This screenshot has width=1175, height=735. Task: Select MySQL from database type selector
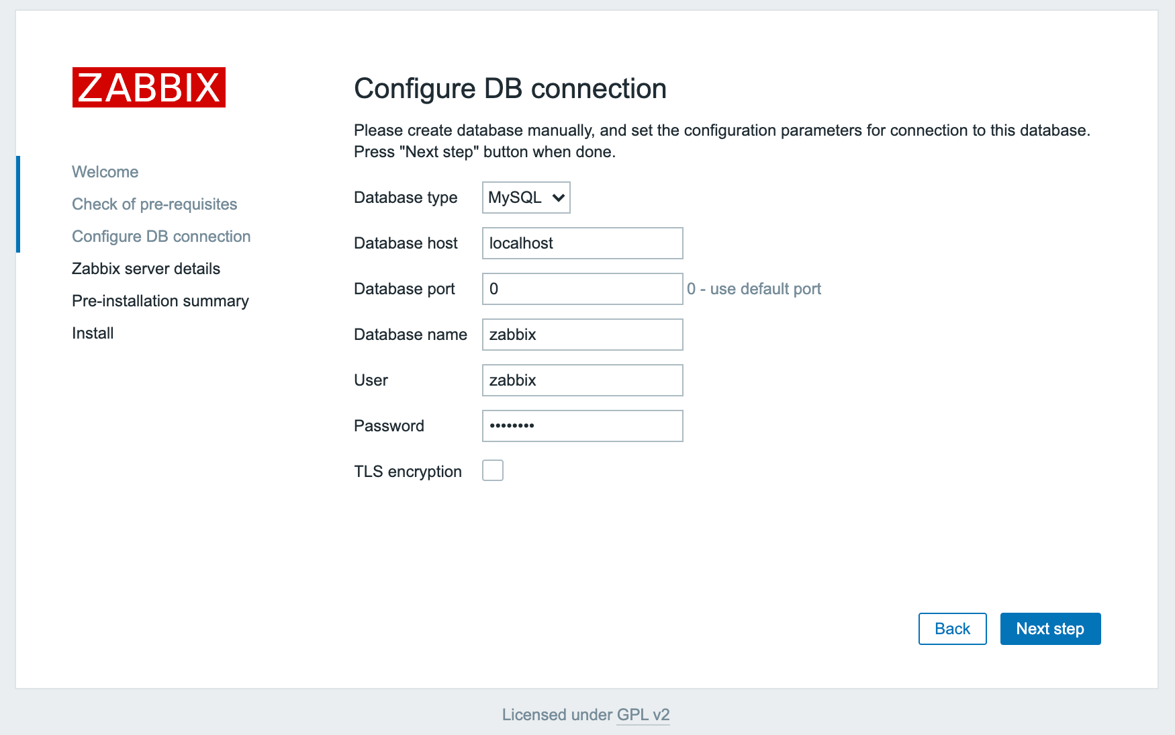[x=525, y=198]
